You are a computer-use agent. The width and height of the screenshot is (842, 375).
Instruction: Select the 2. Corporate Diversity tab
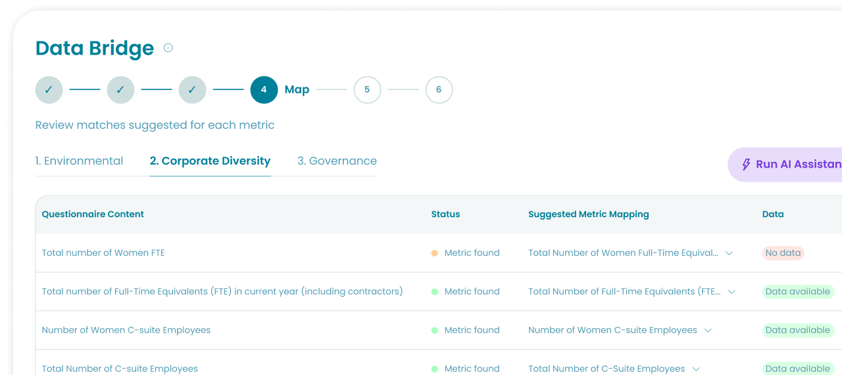click(210, 161)
